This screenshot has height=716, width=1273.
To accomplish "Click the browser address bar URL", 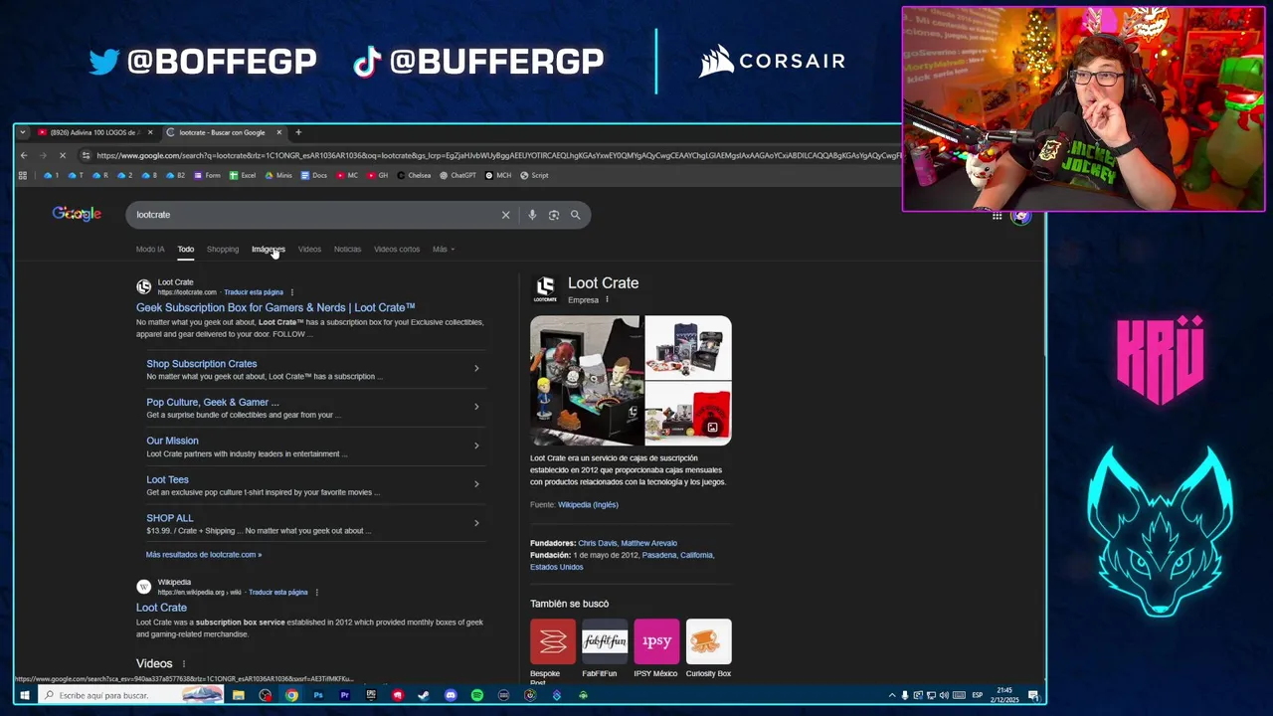I will 497,155.
